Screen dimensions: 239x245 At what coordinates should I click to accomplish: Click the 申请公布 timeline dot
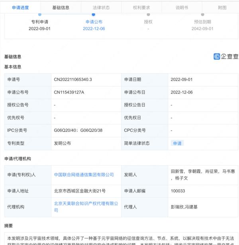93,15
